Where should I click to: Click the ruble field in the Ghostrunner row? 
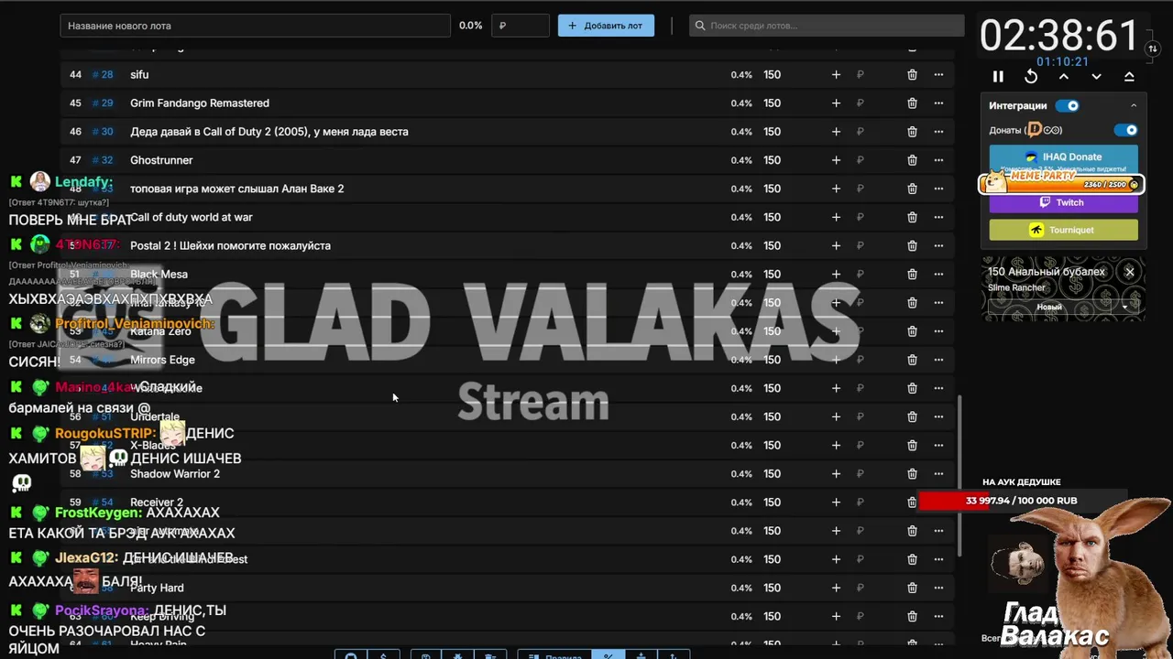point(875,160)
